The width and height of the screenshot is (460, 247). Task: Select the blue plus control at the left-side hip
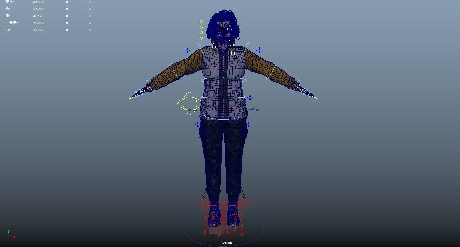198,124
